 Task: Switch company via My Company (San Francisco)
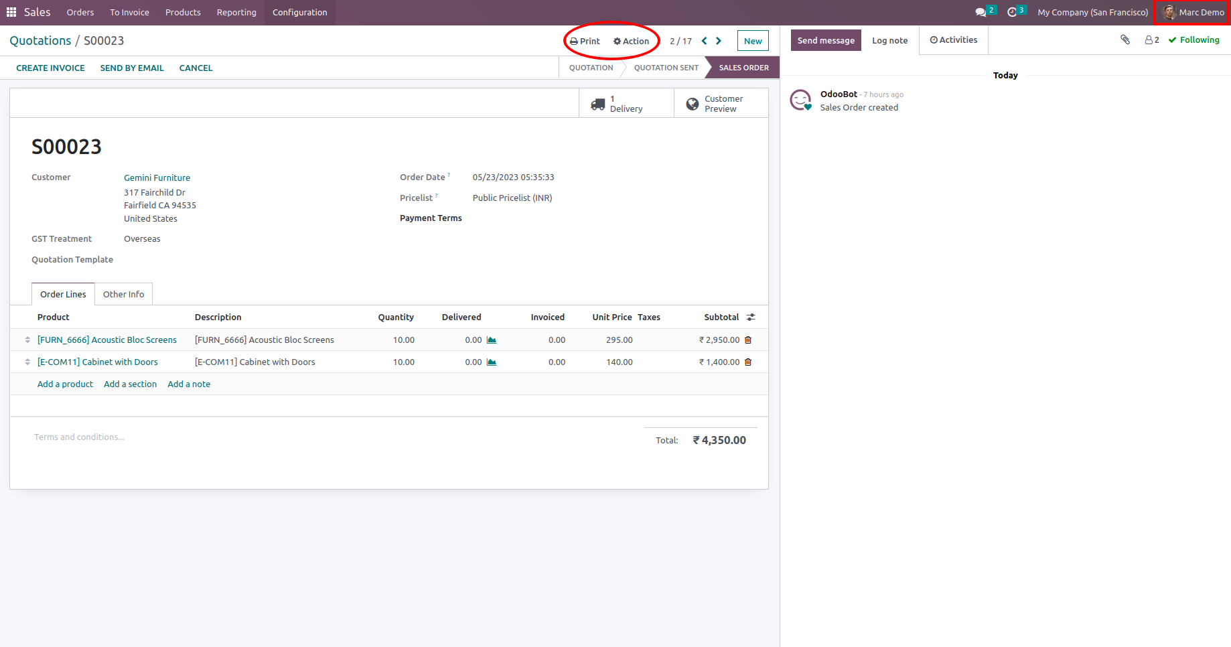point(1093,12)
